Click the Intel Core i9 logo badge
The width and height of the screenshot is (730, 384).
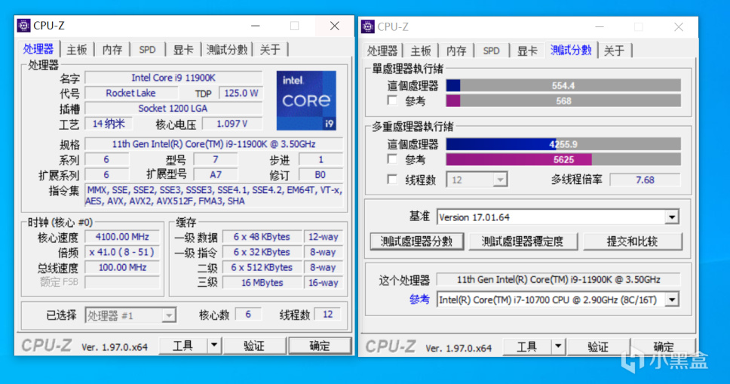click(306, 100)
